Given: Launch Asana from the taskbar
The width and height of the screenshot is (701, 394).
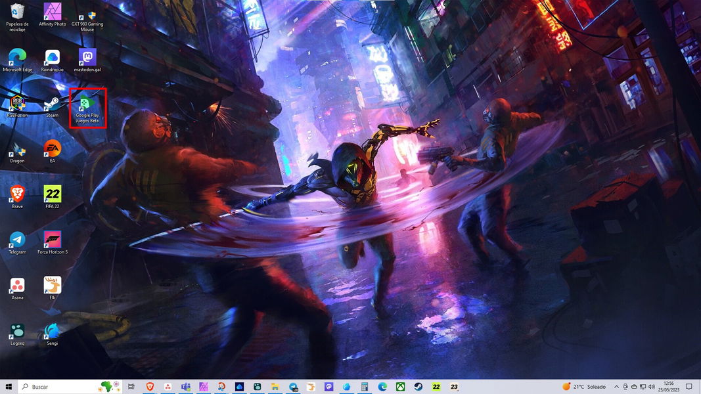Looking at the screenshot, I should pyautogui.click(x=168, y=387).
